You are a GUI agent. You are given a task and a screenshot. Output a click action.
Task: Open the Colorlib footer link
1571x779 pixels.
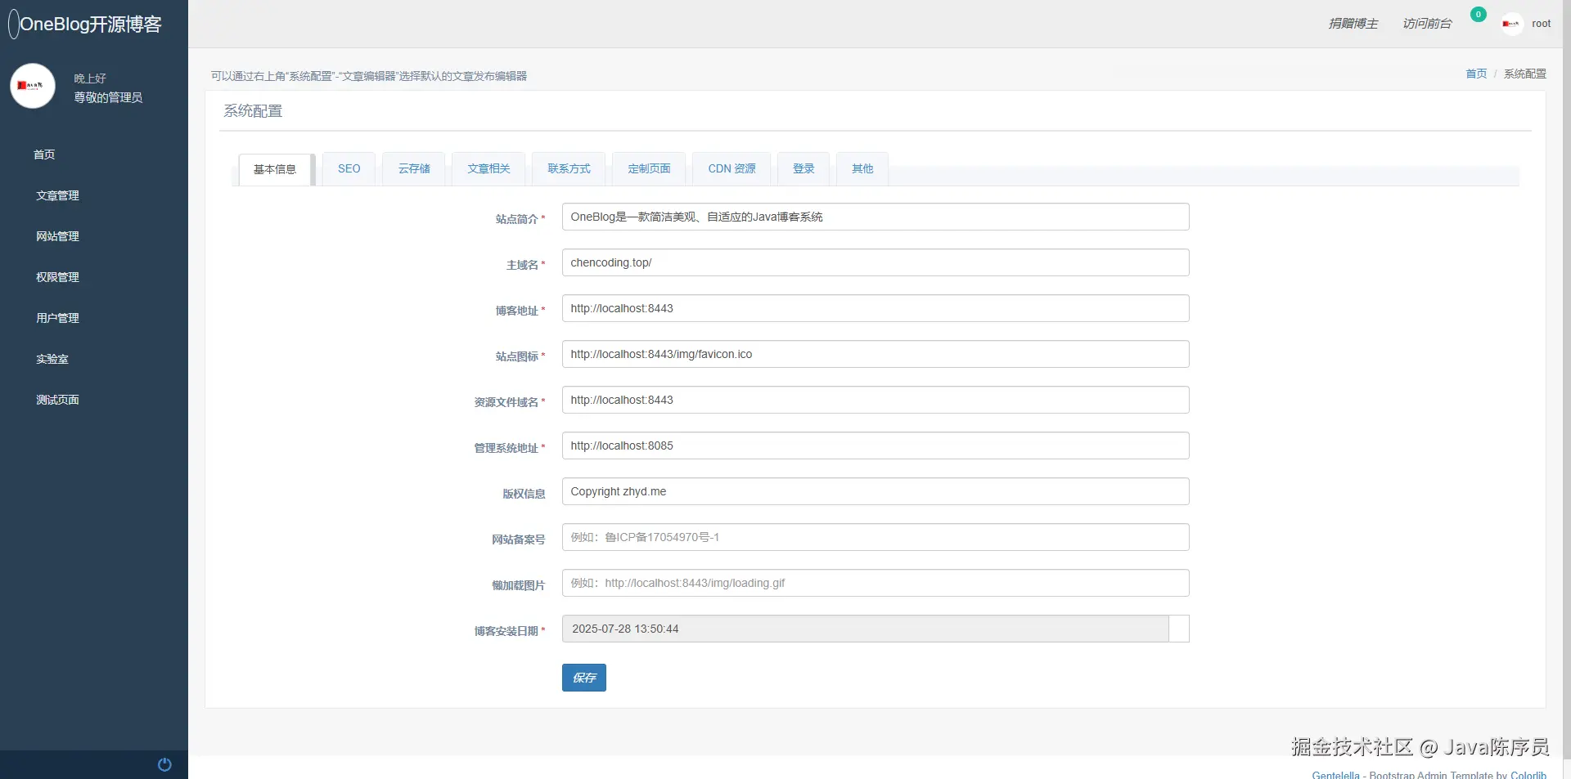coord(1528,775)
